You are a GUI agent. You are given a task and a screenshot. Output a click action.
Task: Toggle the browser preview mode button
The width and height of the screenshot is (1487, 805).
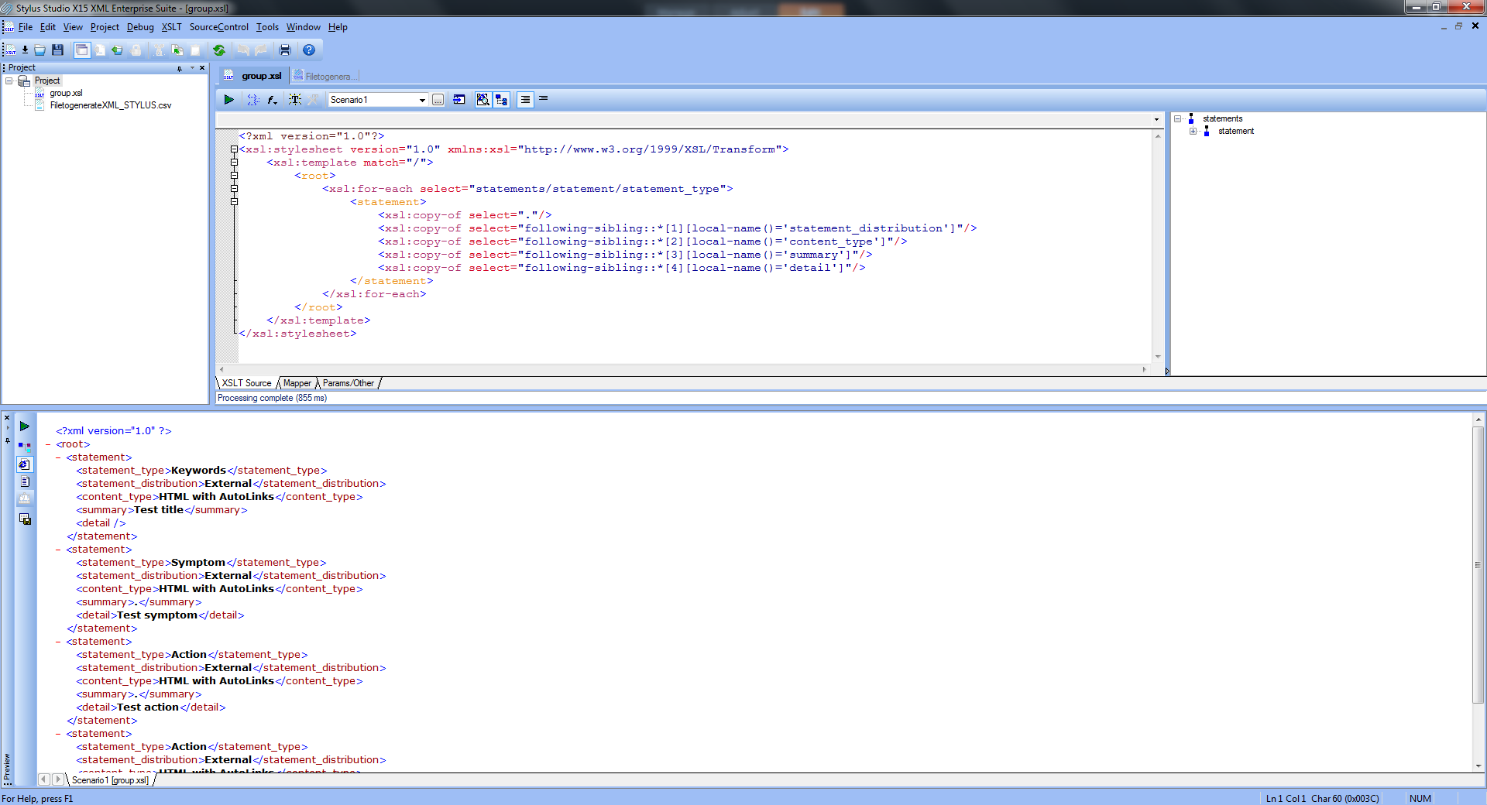click(25, 464)
